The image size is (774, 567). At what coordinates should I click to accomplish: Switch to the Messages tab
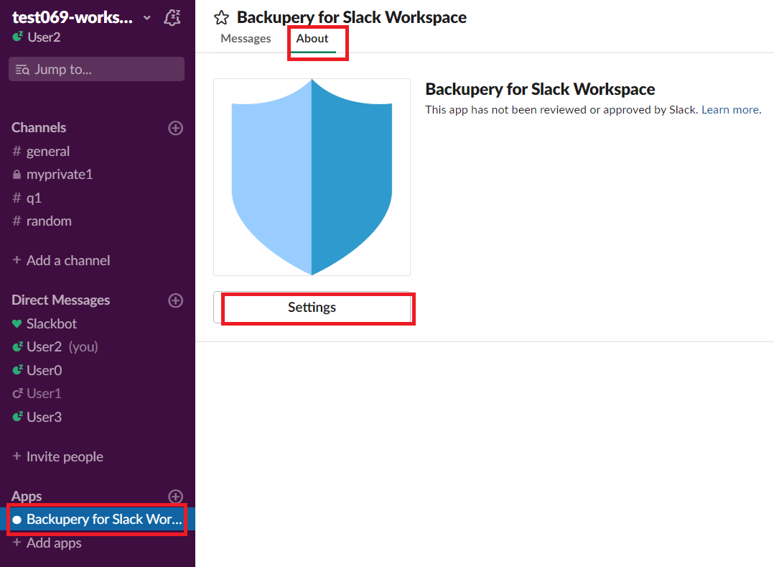tap(246, 39)
